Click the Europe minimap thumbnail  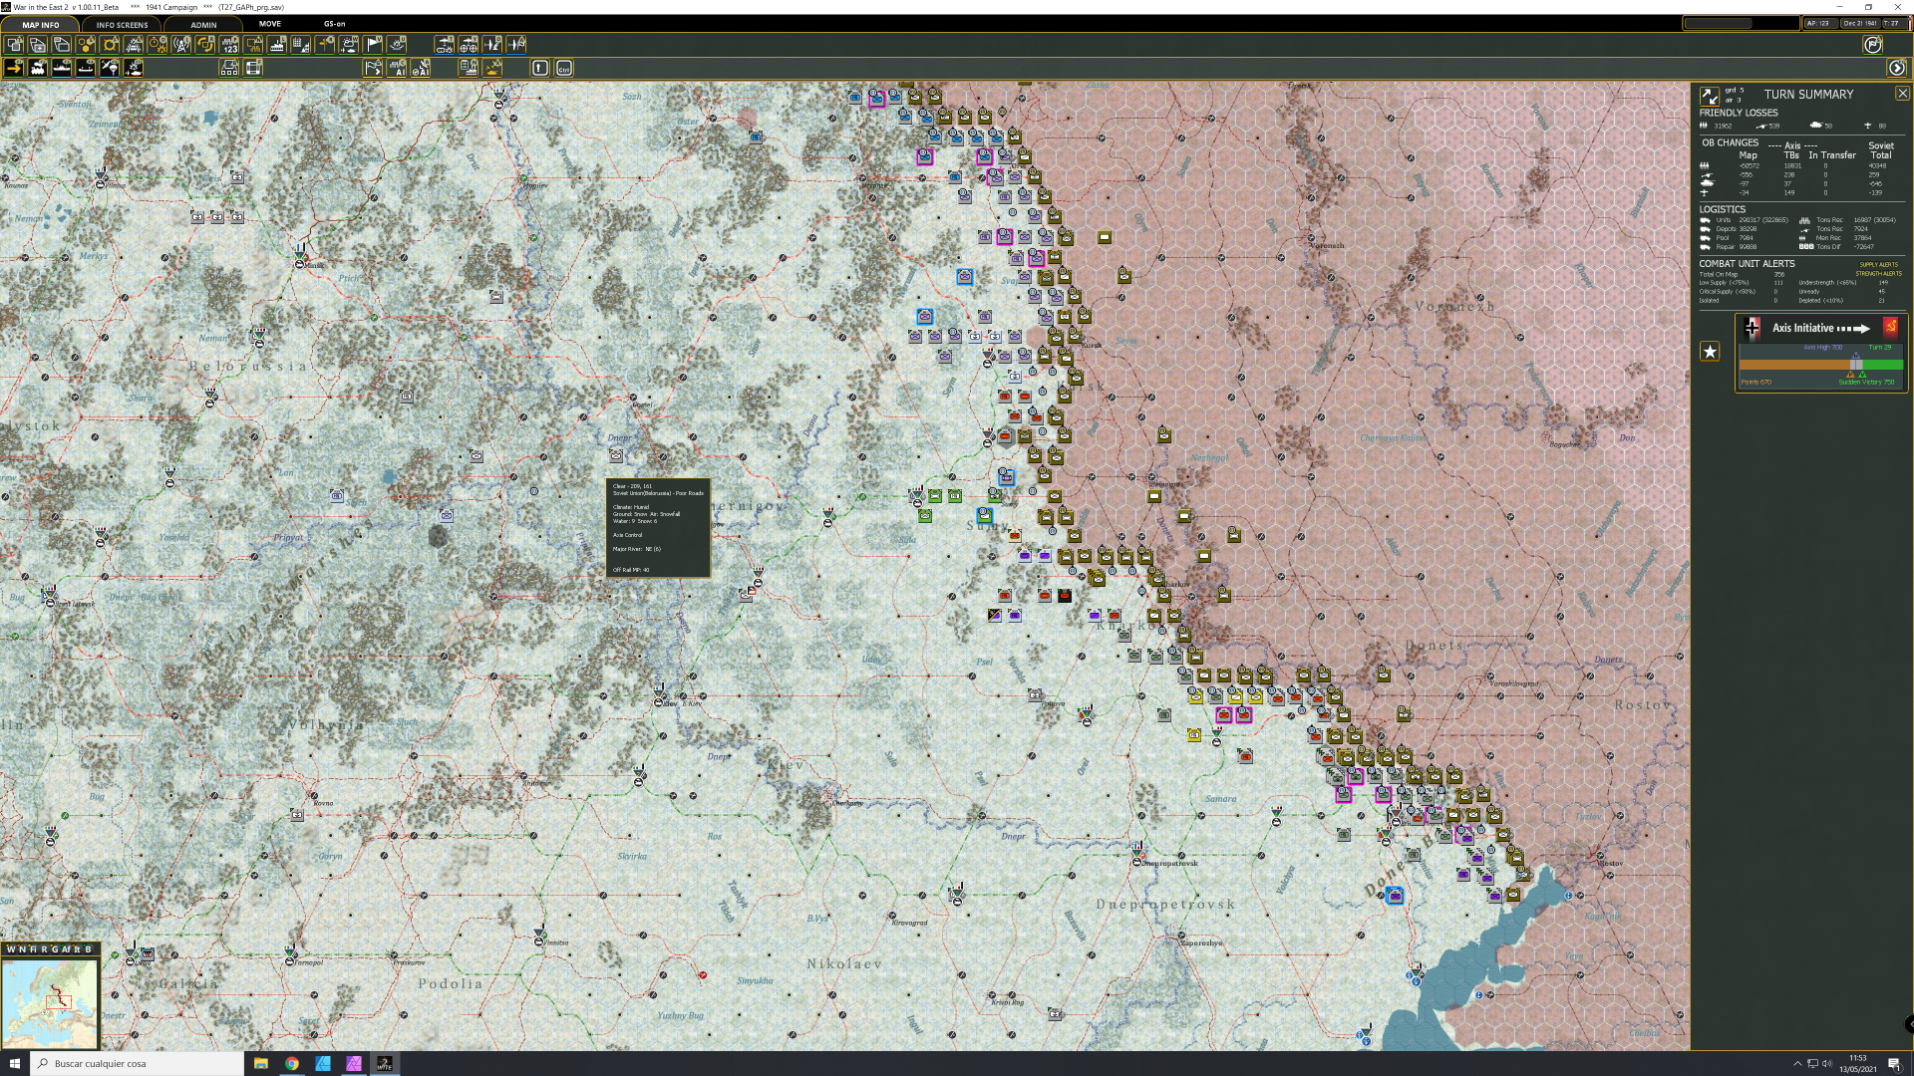[50, 1002]
